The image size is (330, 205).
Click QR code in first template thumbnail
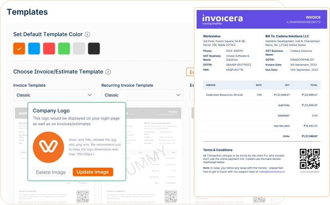point(82,196)
